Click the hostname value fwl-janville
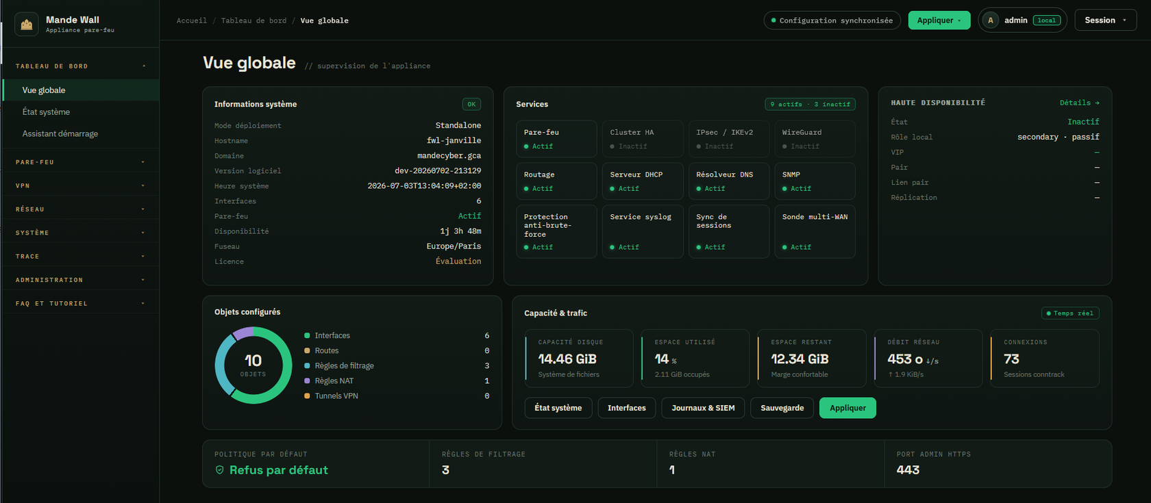 [x=454, y=140]
